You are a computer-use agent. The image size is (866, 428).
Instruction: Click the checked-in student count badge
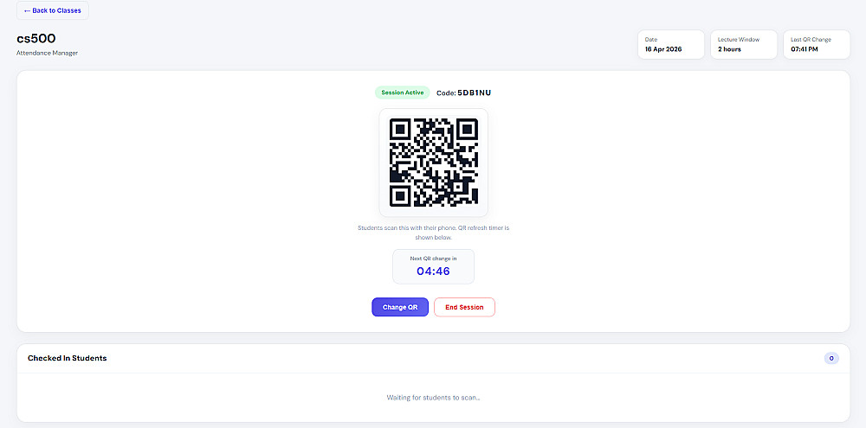(831, 358)
